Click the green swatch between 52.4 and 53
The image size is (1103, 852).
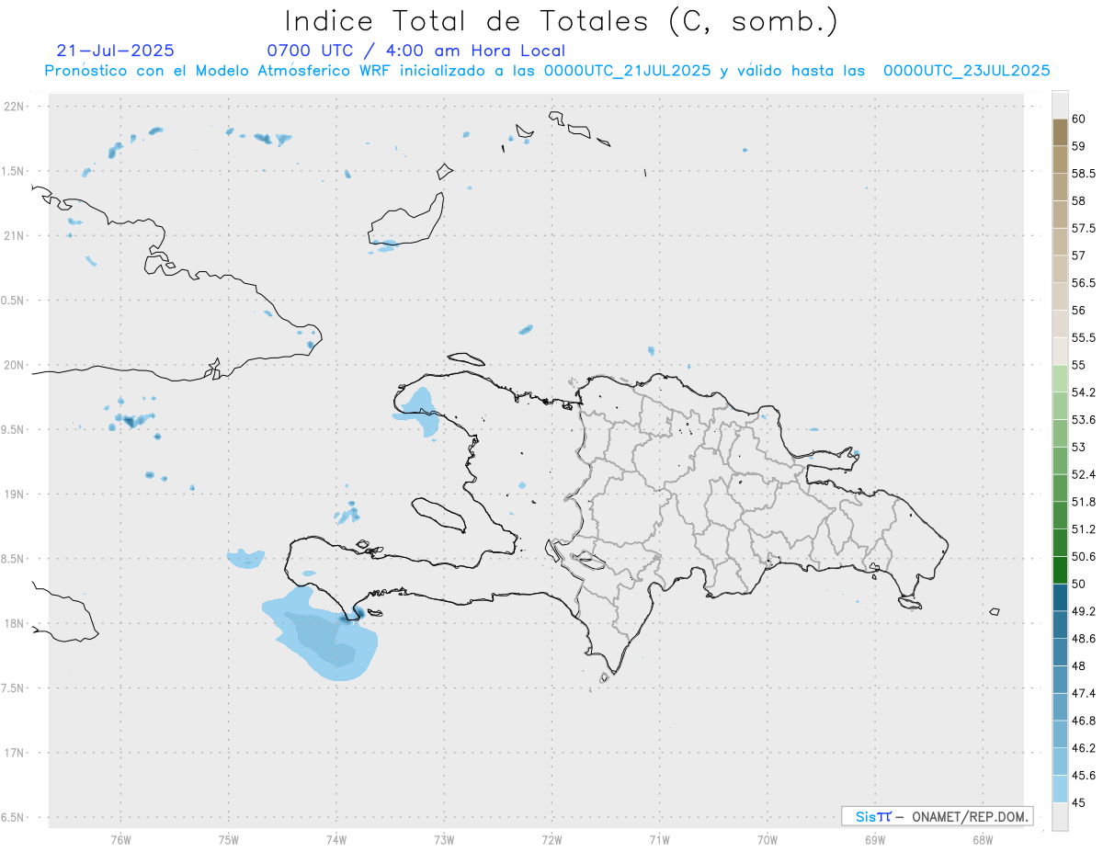(x=1060, y=460)
